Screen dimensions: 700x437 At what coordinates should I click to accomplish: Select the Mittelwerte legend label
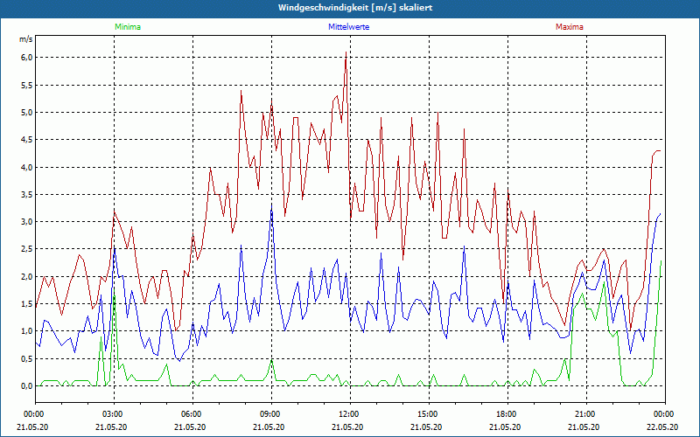(349, 27)
